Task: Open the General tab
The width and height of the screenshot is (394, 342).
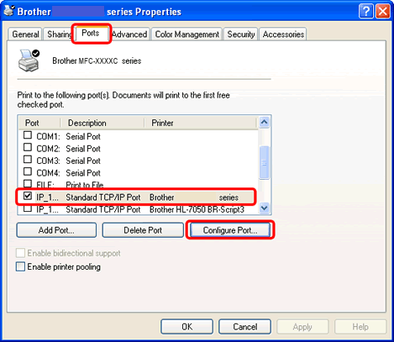Action: (25, 34)
